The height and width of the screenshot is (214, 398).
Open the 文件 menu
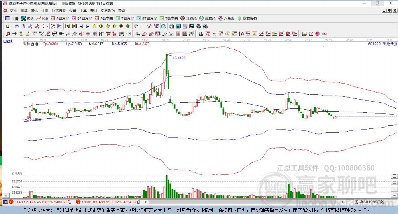coord(13,11)
